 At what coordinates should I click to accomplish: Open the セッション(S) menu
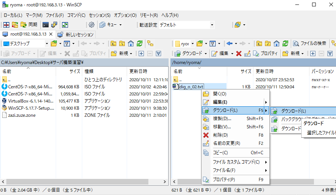coord(100,15)
